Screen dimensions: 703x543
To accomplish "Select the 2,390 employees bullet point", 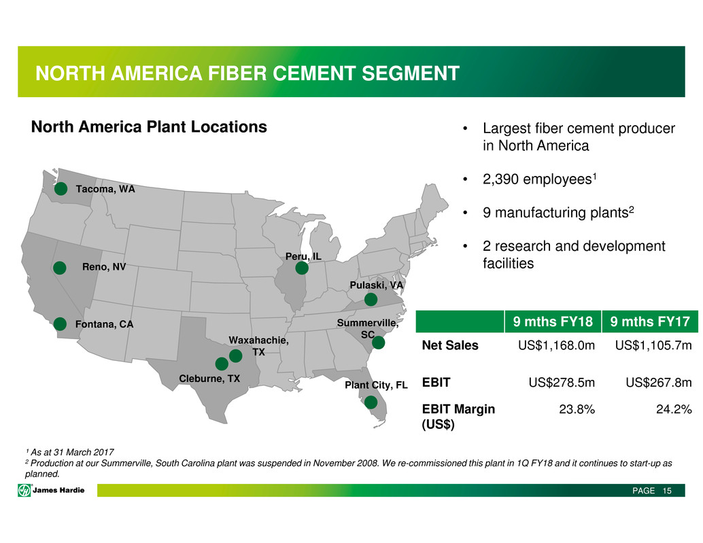I will [537, 182].
